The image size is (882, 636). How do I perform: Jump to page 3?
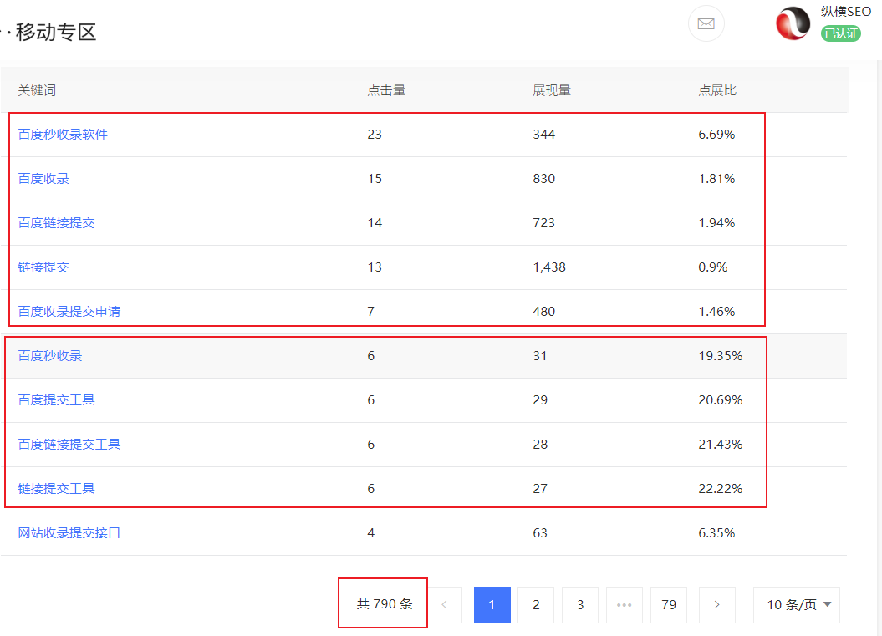pyautogui.click(x=580, y=605)
